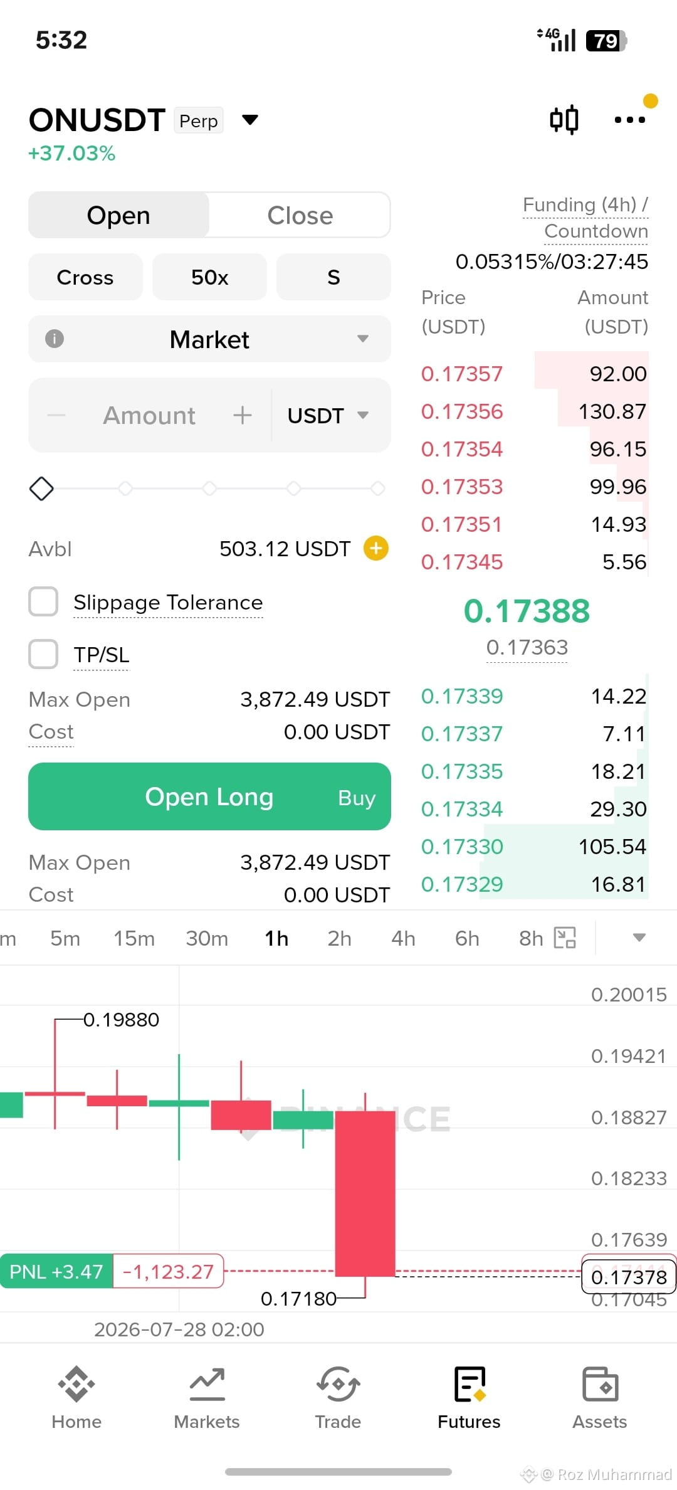677x1490 pixels.
Task: Open the Markets navigation icon
Action: 207,1383
